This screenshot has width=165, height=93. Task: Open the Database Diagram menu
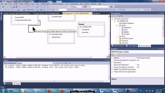point(57,4)
